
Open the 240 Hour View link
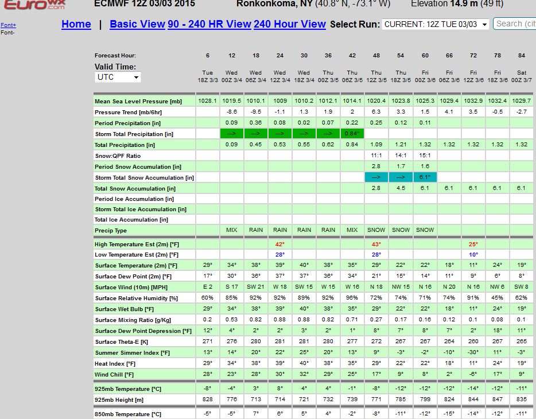click(289, 24)
